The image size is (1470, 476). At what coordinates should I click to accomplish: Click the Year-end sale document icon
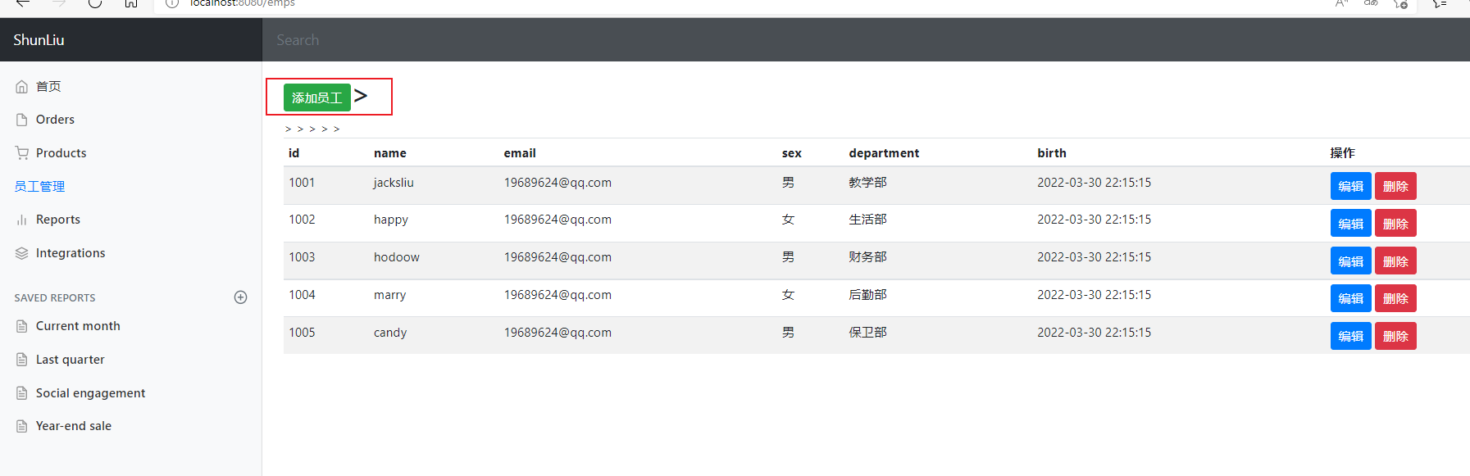coord(22,426)
